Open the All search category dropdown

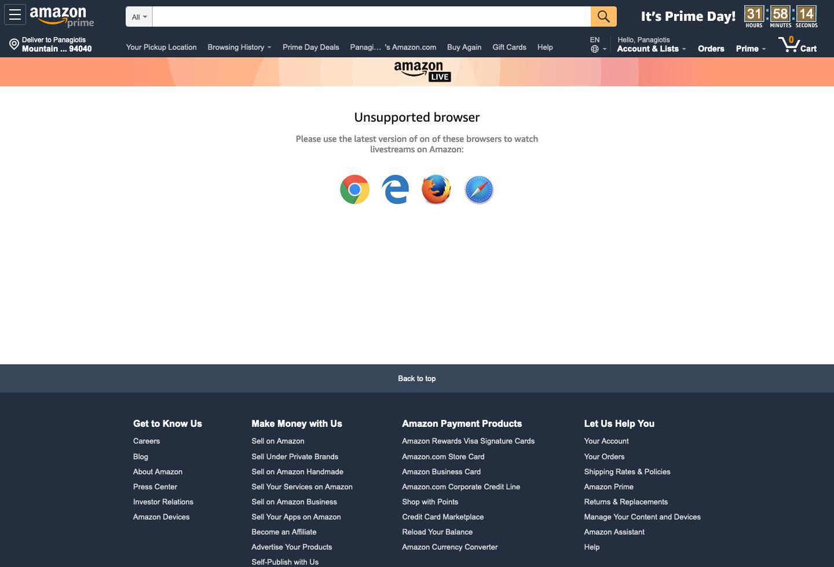click(138, 17)
